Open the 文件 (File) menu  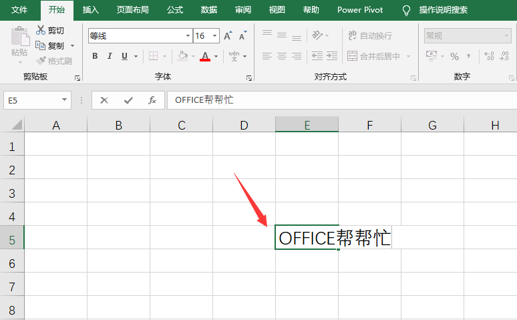pos(20,10)
